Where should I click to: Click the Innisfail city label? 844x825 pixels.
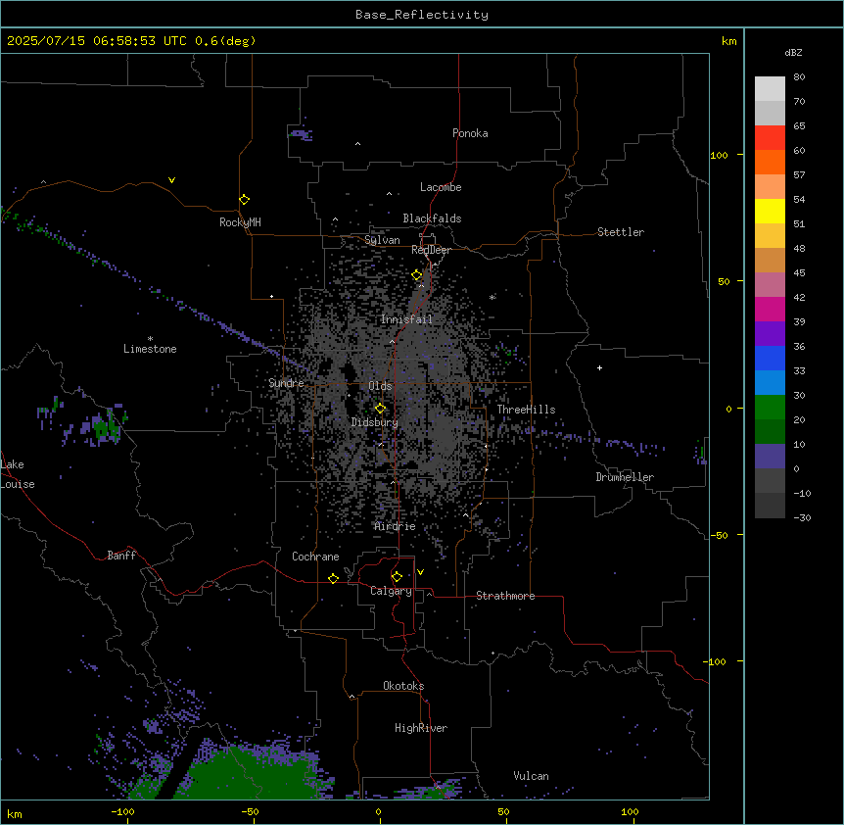pyautogui.click(x=406, y=319)
